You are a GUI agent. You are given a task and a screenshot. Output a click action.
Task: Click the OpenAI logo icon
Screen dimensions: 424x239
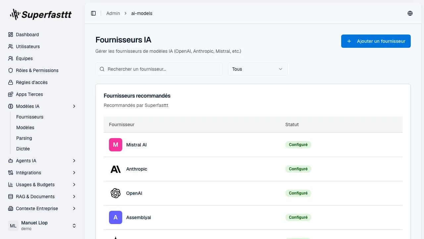click(116, 193)
